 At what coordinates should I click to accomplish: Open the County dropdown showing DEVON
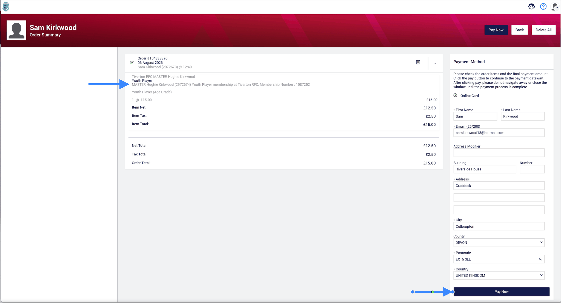tap(499, 242)
